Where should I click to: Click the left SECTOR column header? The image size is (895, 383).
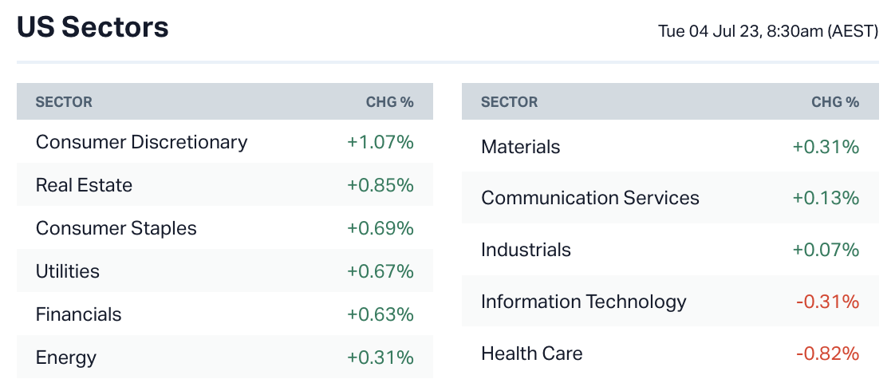(x=64, y=102)
